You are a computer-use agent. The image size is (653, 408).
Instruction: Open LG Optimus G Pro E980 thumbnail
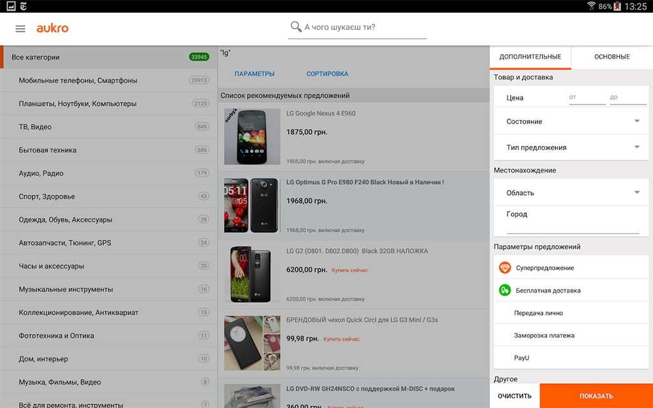tap(252, 205)
